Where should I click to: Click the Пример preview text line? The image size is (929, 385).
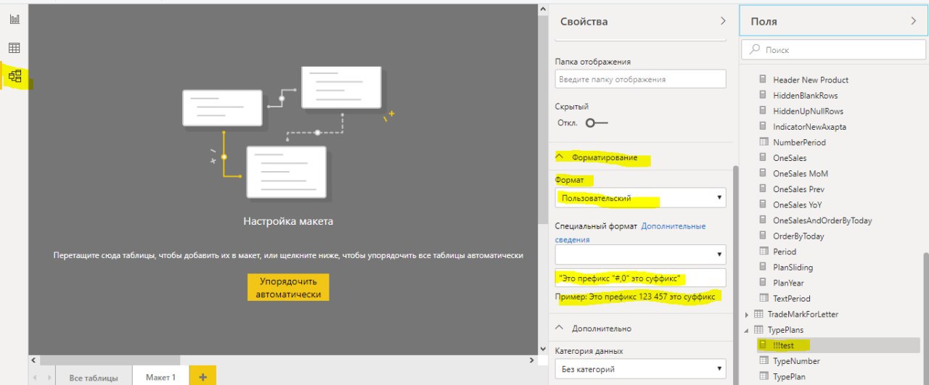[635, 297]
